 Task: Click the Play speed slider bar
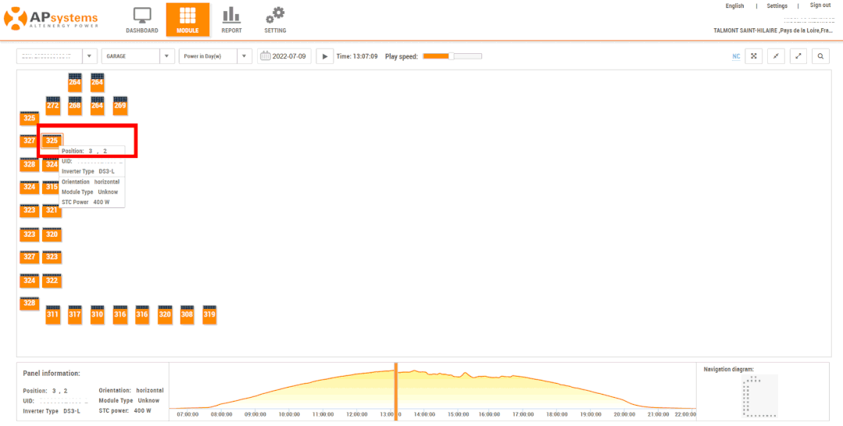point(452,56)
